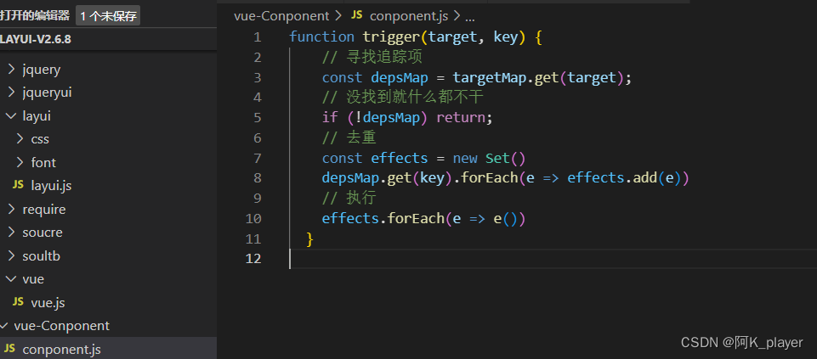This screenshot has width=817, height=359.
Task: Click the comment 去重
Action: (349, 137)
